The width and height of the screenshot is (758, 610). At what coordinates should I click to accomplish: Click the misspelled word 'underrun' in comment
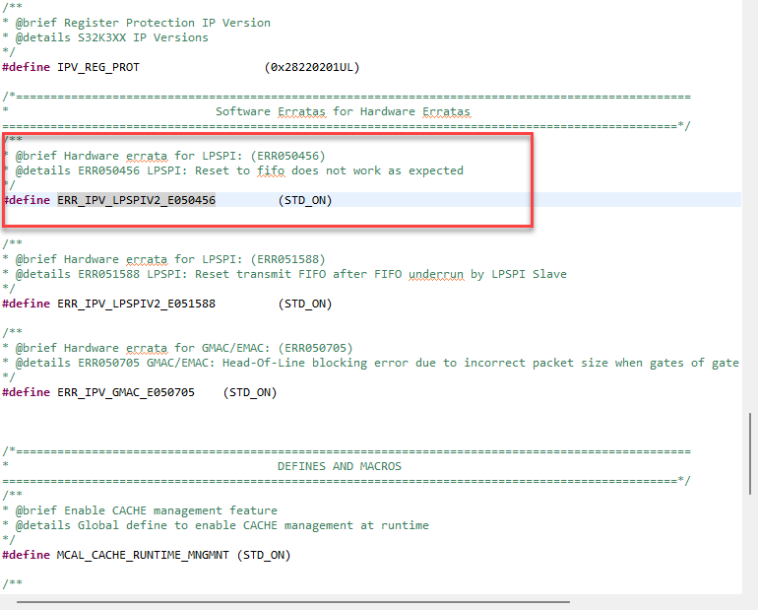coord(436,274)
